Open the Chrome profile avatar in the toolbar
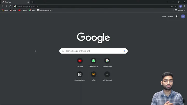 tap(181, 6)
